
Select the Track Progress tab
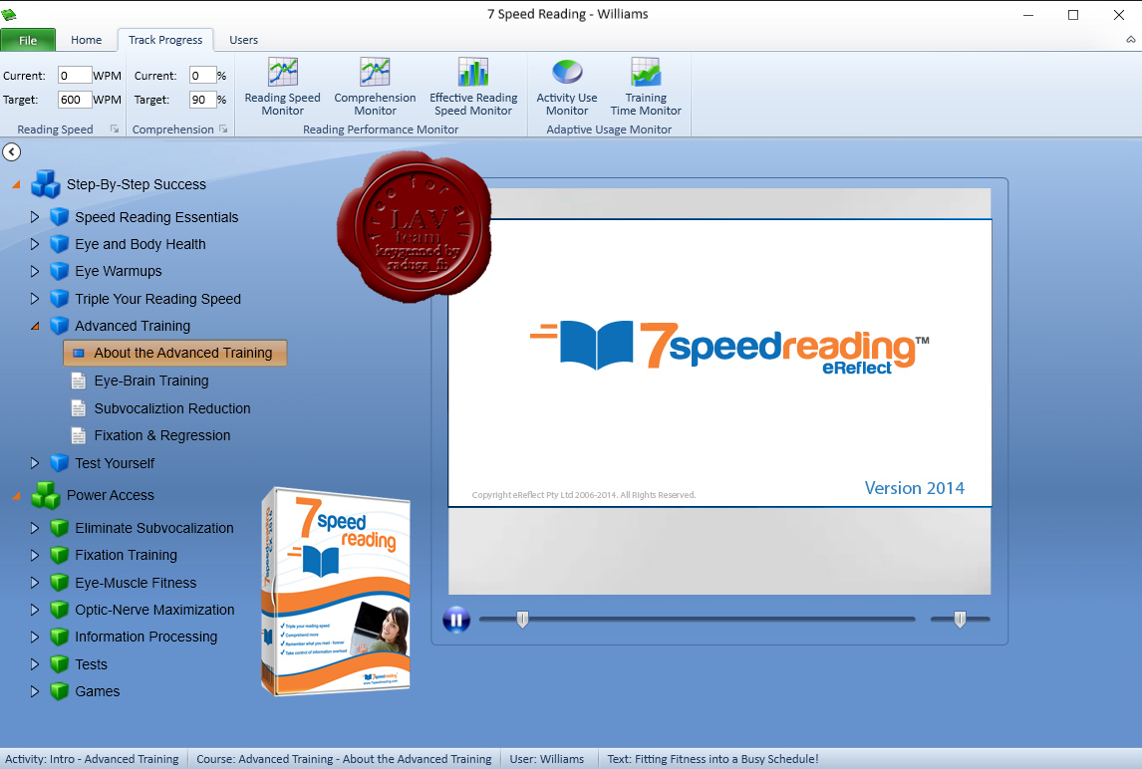click(165, 40)
